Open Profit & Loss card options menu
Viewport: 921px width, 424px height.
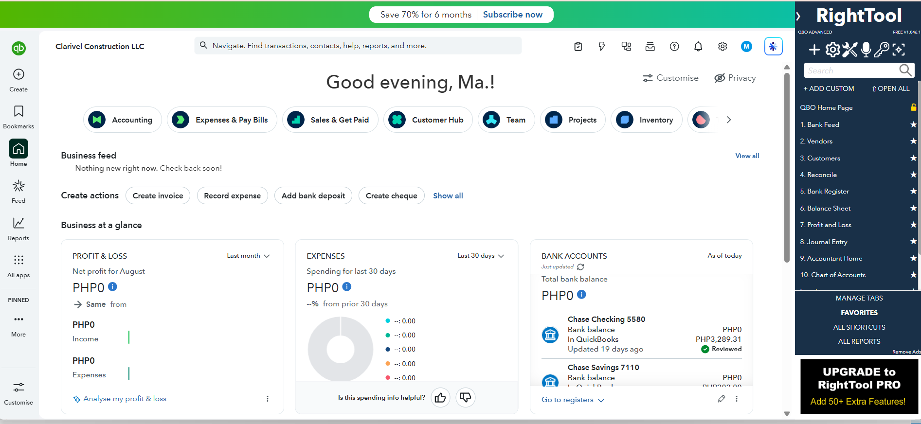pos(268,399)
